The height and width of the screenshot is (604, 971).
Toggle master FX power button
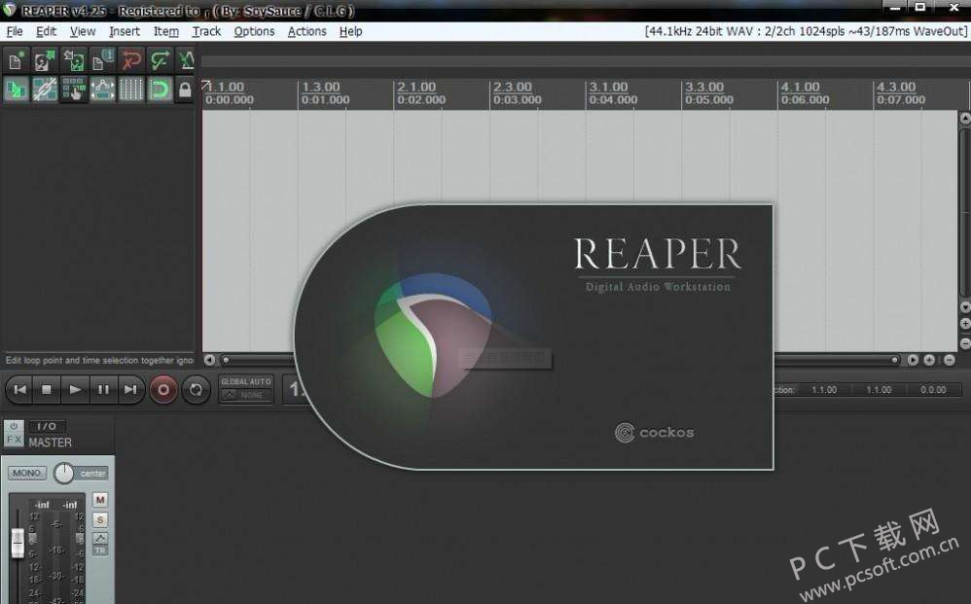(x=14, y=426)
